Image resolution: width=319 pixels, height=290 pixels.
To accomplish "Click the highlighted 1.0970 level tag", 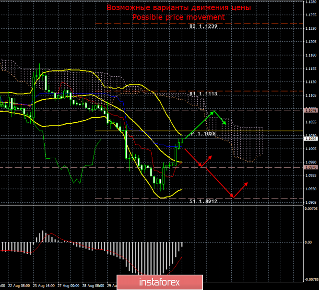I will [311, 167].
